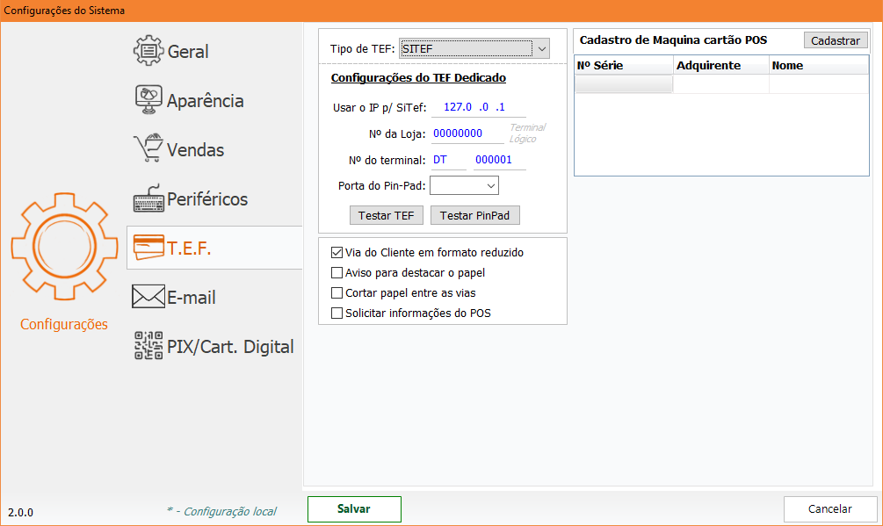The height and width of the screenshot is (526, 883).
Task: Select the E-mail section
Action: pyautogui.click(x=191, y=298)
